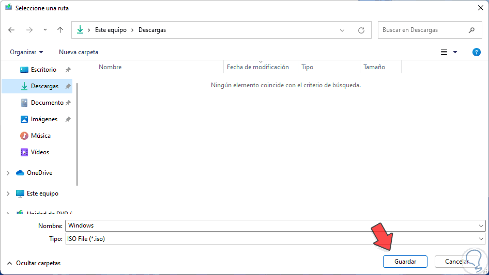Select Este equipo in the sidebar
This screenshot has height=275, width=489.
pos(37,193)
